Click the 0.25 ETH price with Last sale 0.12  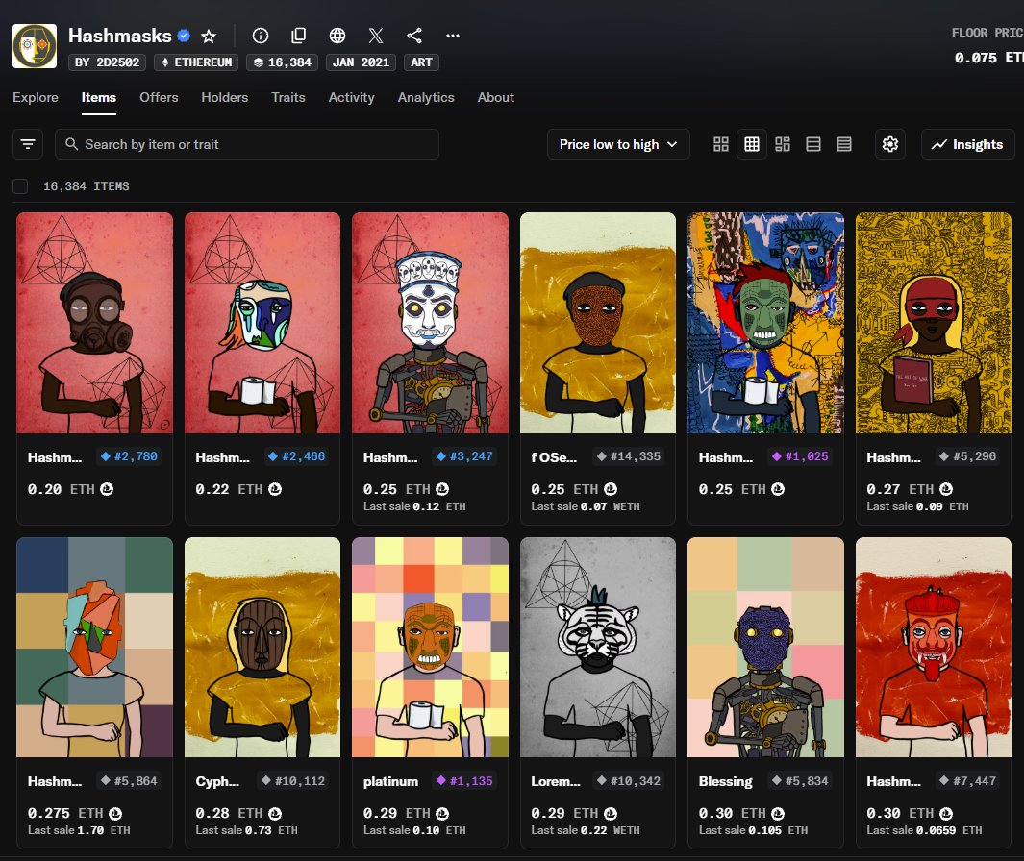396,489
